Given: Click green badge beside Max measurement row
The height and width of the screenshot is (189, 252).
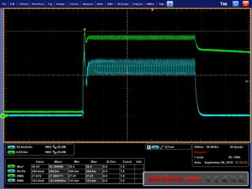Looking at the screenshot, I should click(11, 167).
